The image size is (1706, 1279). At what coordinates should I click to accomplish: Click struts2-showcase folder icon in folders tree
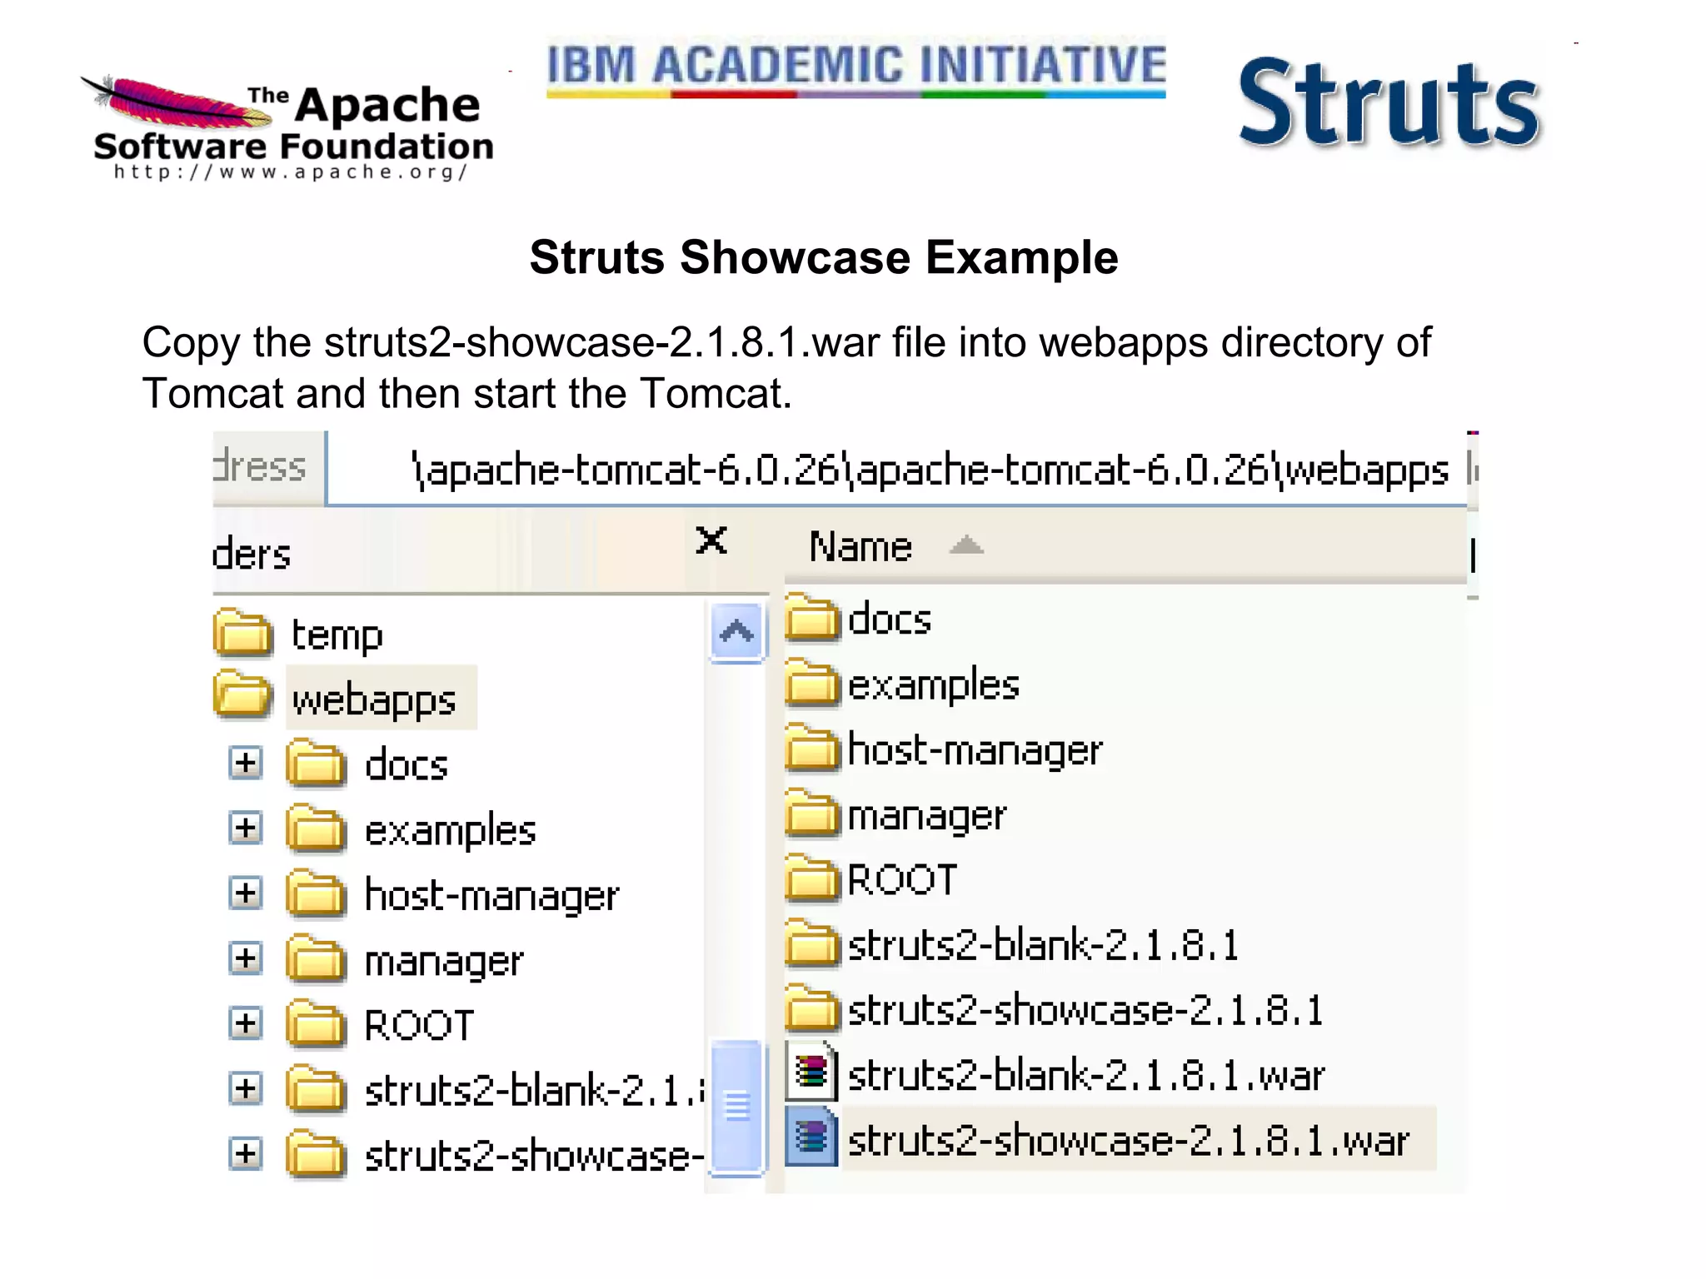pos(315,1153)
